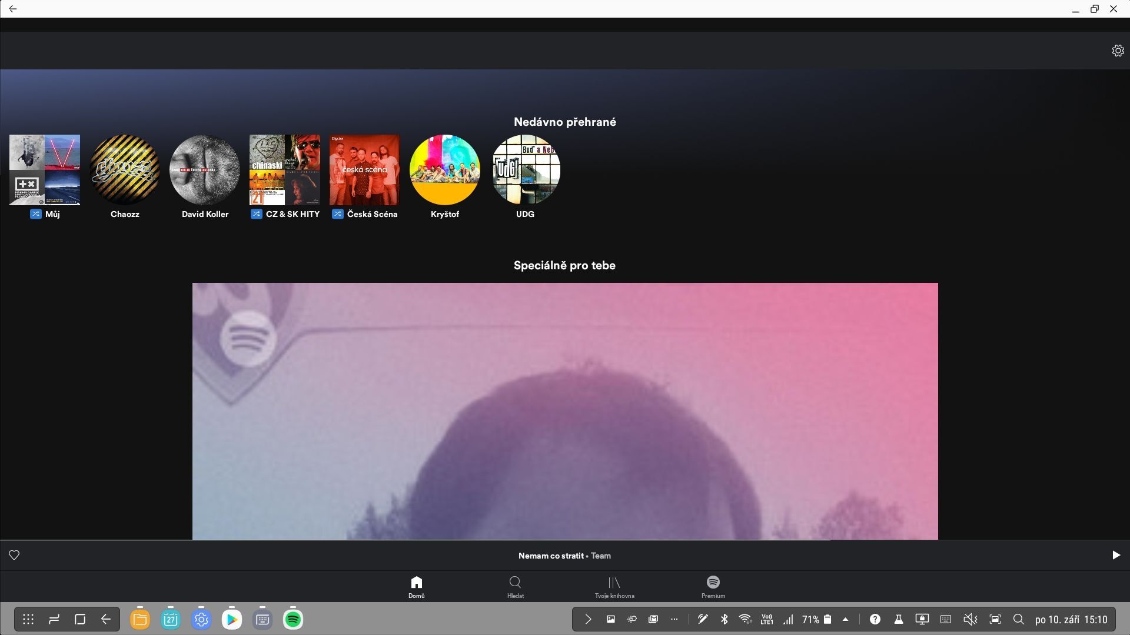Screen dimensions: 1130x635
Task: Open the Můj playlist thumbnail
Action: (x=45, y=170)
